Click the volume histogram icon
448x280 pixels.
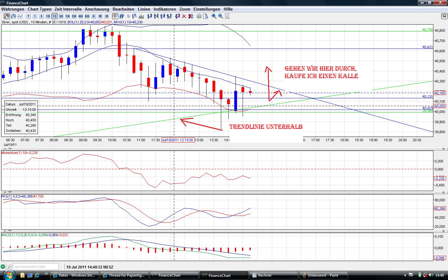pyautogui.click(x=141, y=16)
